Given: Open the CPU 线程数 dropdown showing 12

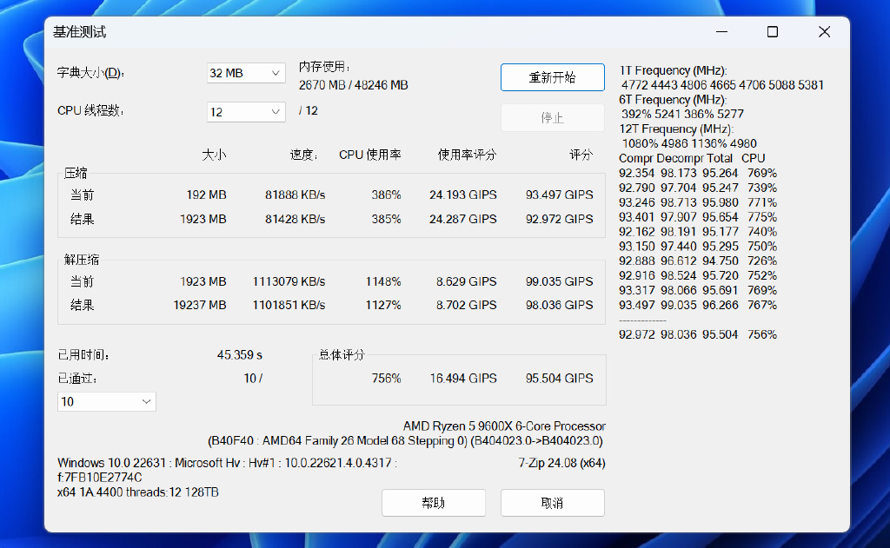Looking at the screenshot, I should 246,112.
